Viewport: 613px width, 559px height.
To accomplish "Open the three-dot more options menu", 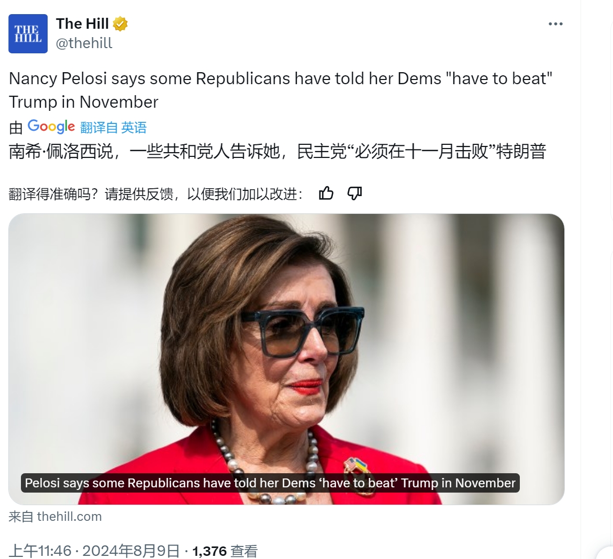I will click(x=555, y=24).
